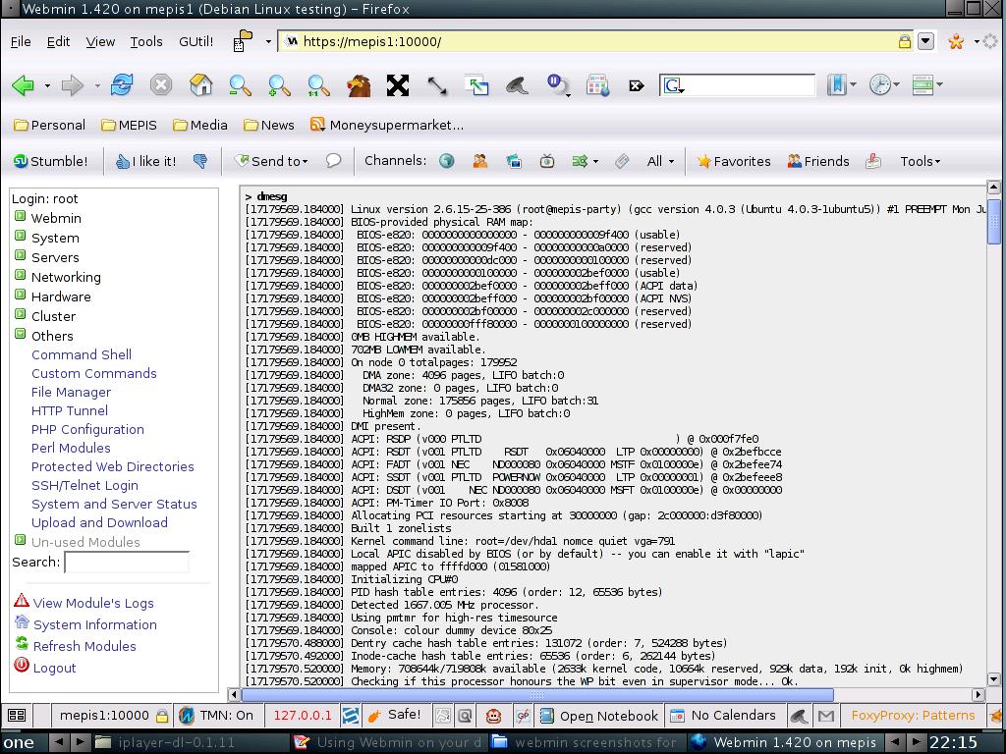The width and height of the screenshot is (1006, 754).
Task: Open the News bookmarks folder
Action: point(269,125)
